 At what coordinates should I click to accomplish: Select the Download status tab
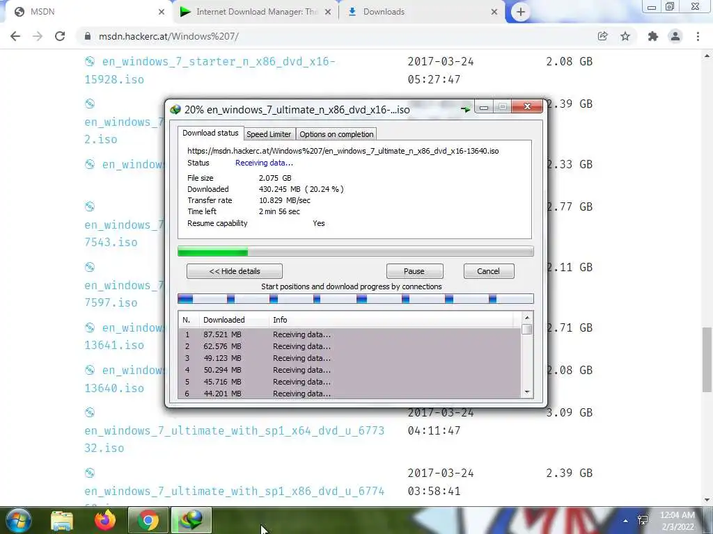point(210,133)
